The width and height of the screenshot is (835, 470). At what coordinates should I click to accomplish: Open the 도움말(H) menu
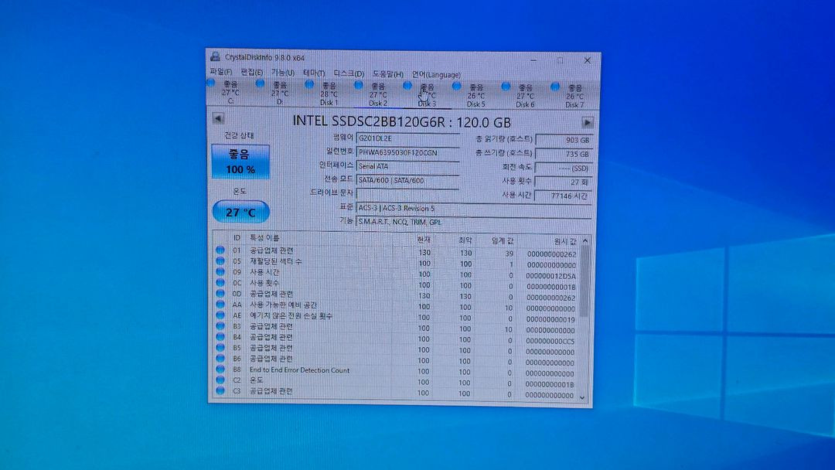point(387,74)
